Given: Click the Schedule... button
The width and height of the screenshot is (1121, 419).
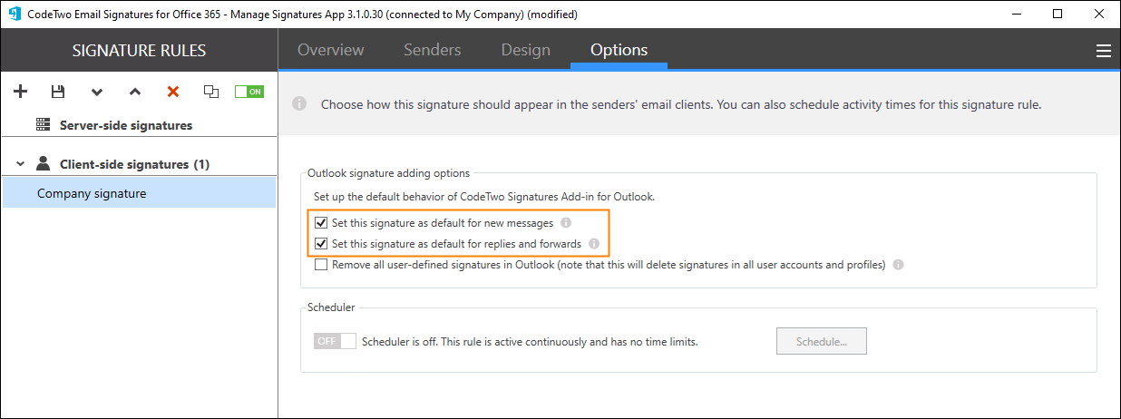Looking at the screenshot, I should tap(822, 342).
